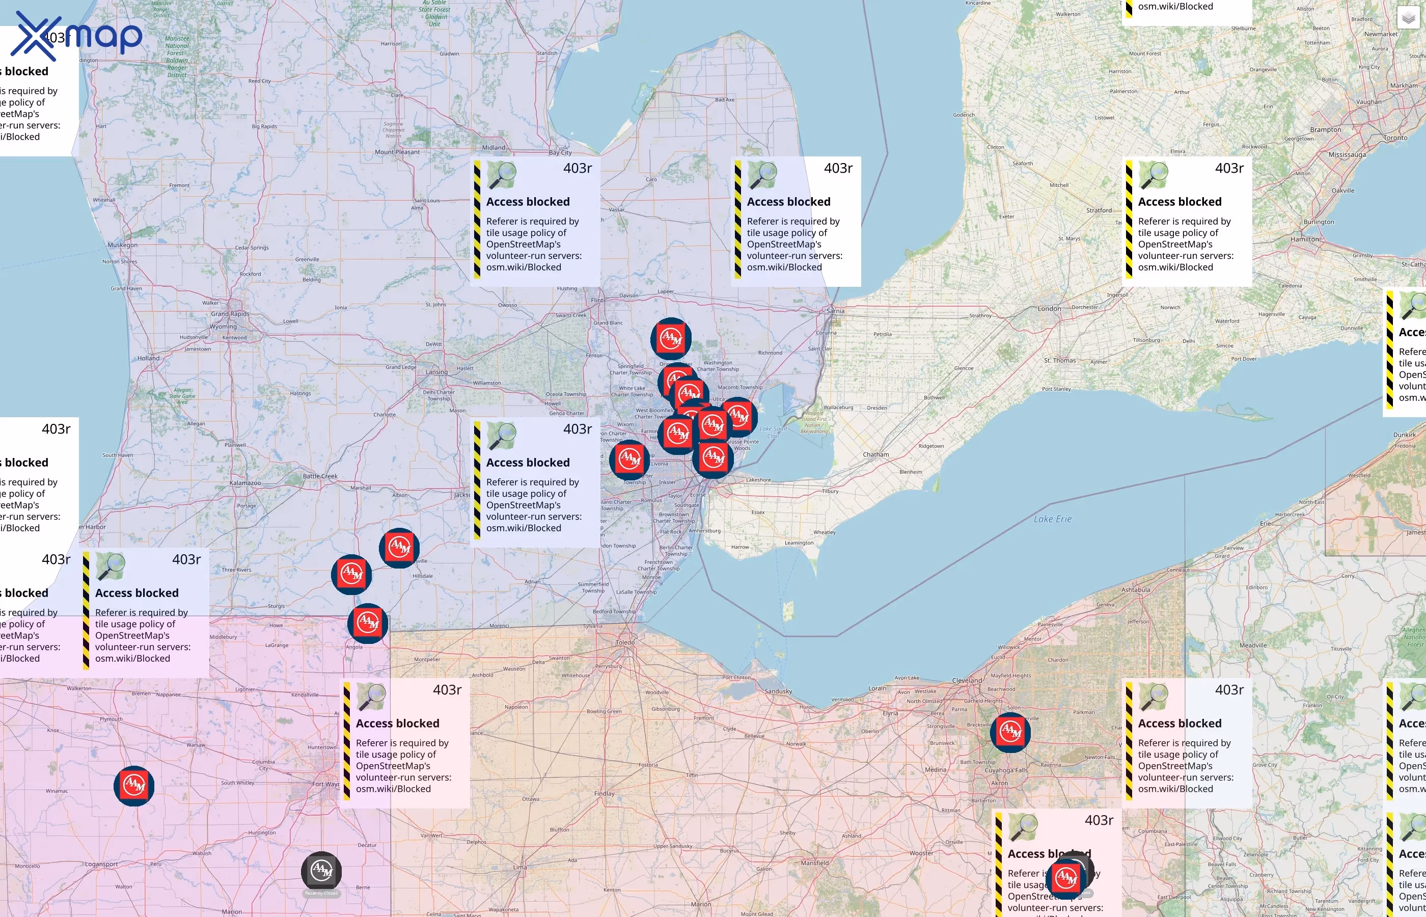Screen dimensions: 1426x917
Task: Click the Stratford label
Action: coord(1099,210)
